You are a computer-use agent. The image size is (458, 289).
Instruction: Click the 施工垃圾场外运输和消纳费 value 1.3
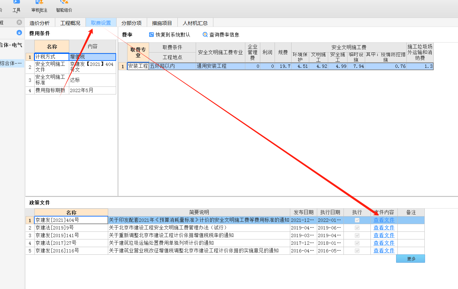point(420,66)
